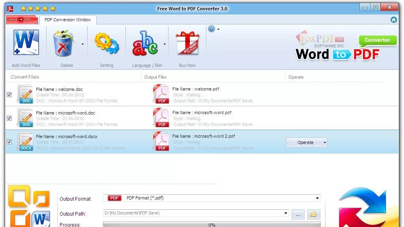Click the five-star rating in title bar
The height and width of the screenshot is (227, 404).
(x=38, y=9)
